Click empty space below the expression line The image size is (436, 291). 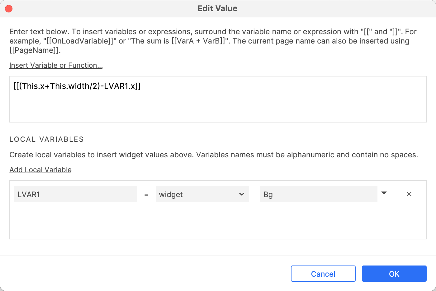tap(218, 107)
